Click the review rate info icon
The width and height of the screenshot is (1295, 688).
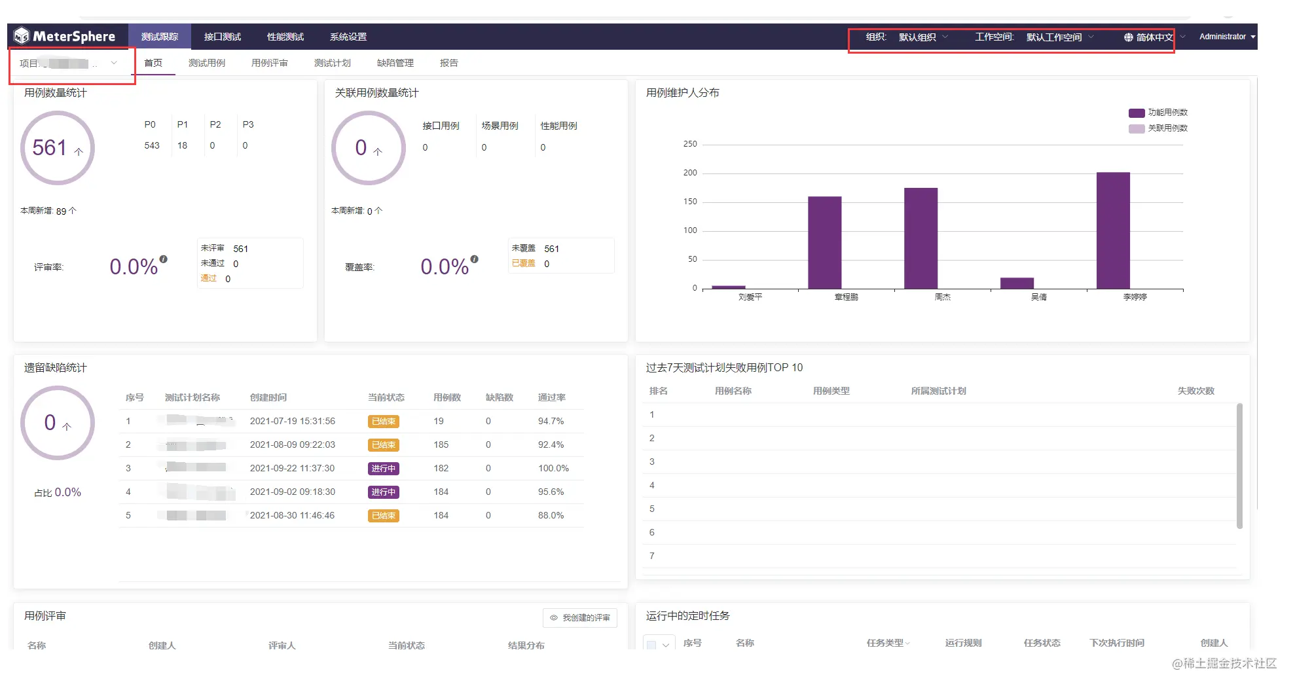[164, 259]
